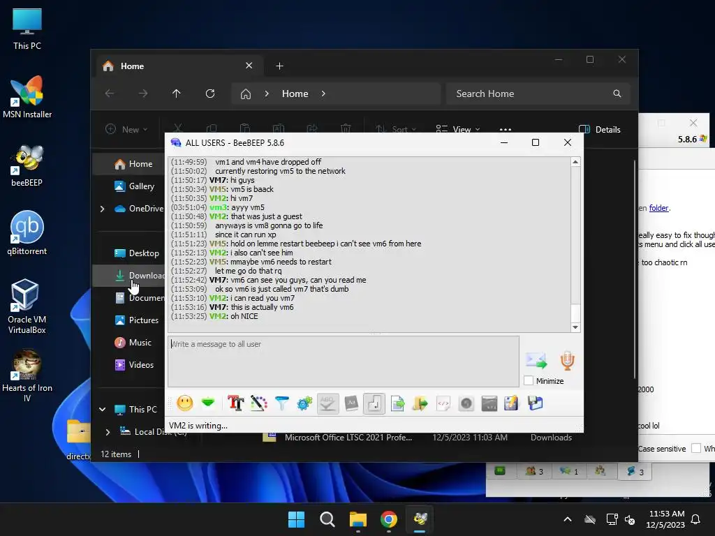Click the chat scrollbar up arrow
Image resolution: width=715 pixels, height=536 pixels.
575,162
